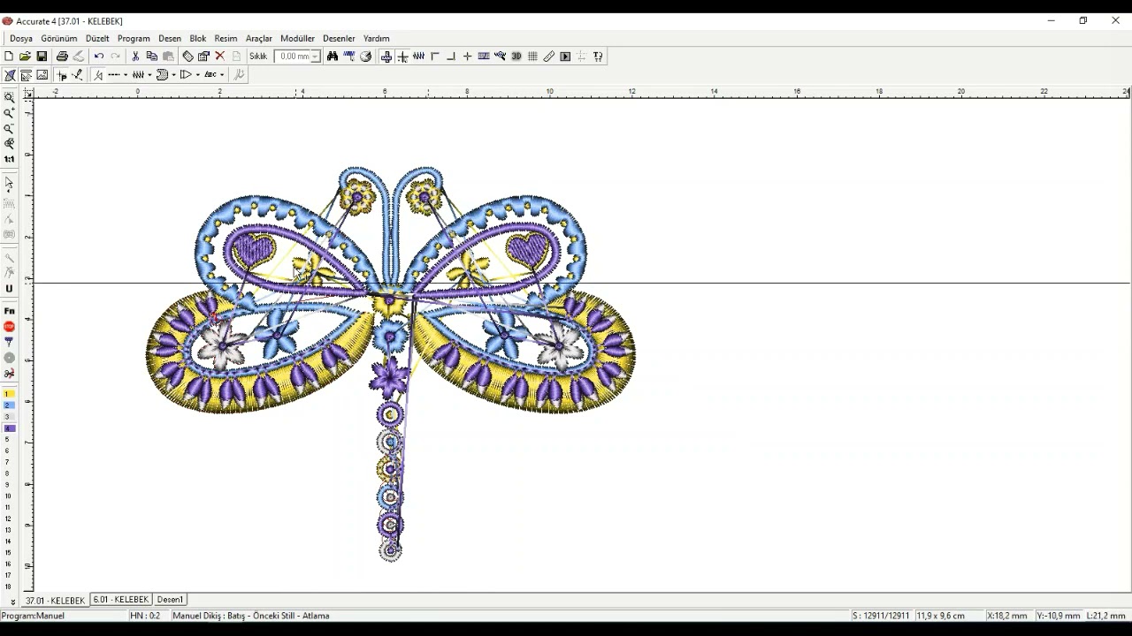Click the U tool in left toolbar
Screen dimensions: 1132x636
click(x=10, y=289)
